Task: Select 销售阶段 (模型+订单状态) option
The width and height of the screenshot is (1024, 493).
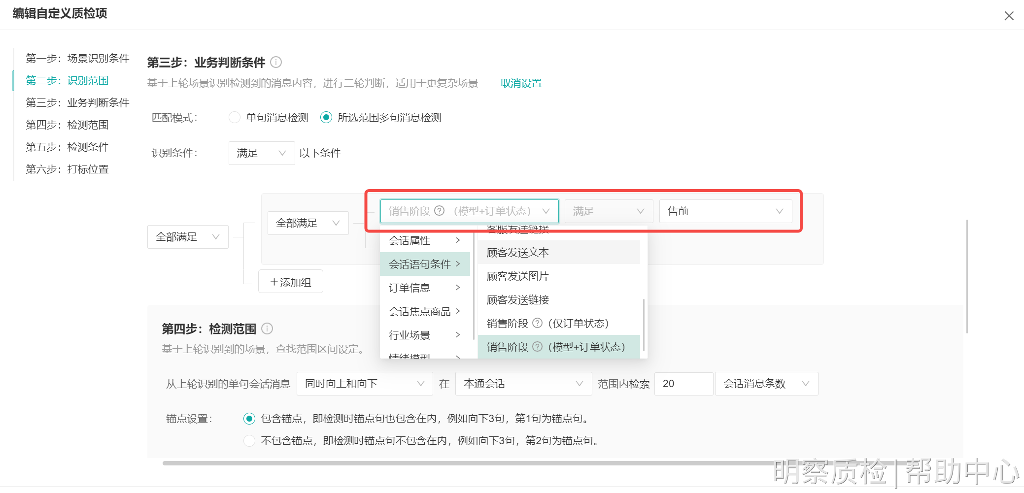Action: click(559, 347)
